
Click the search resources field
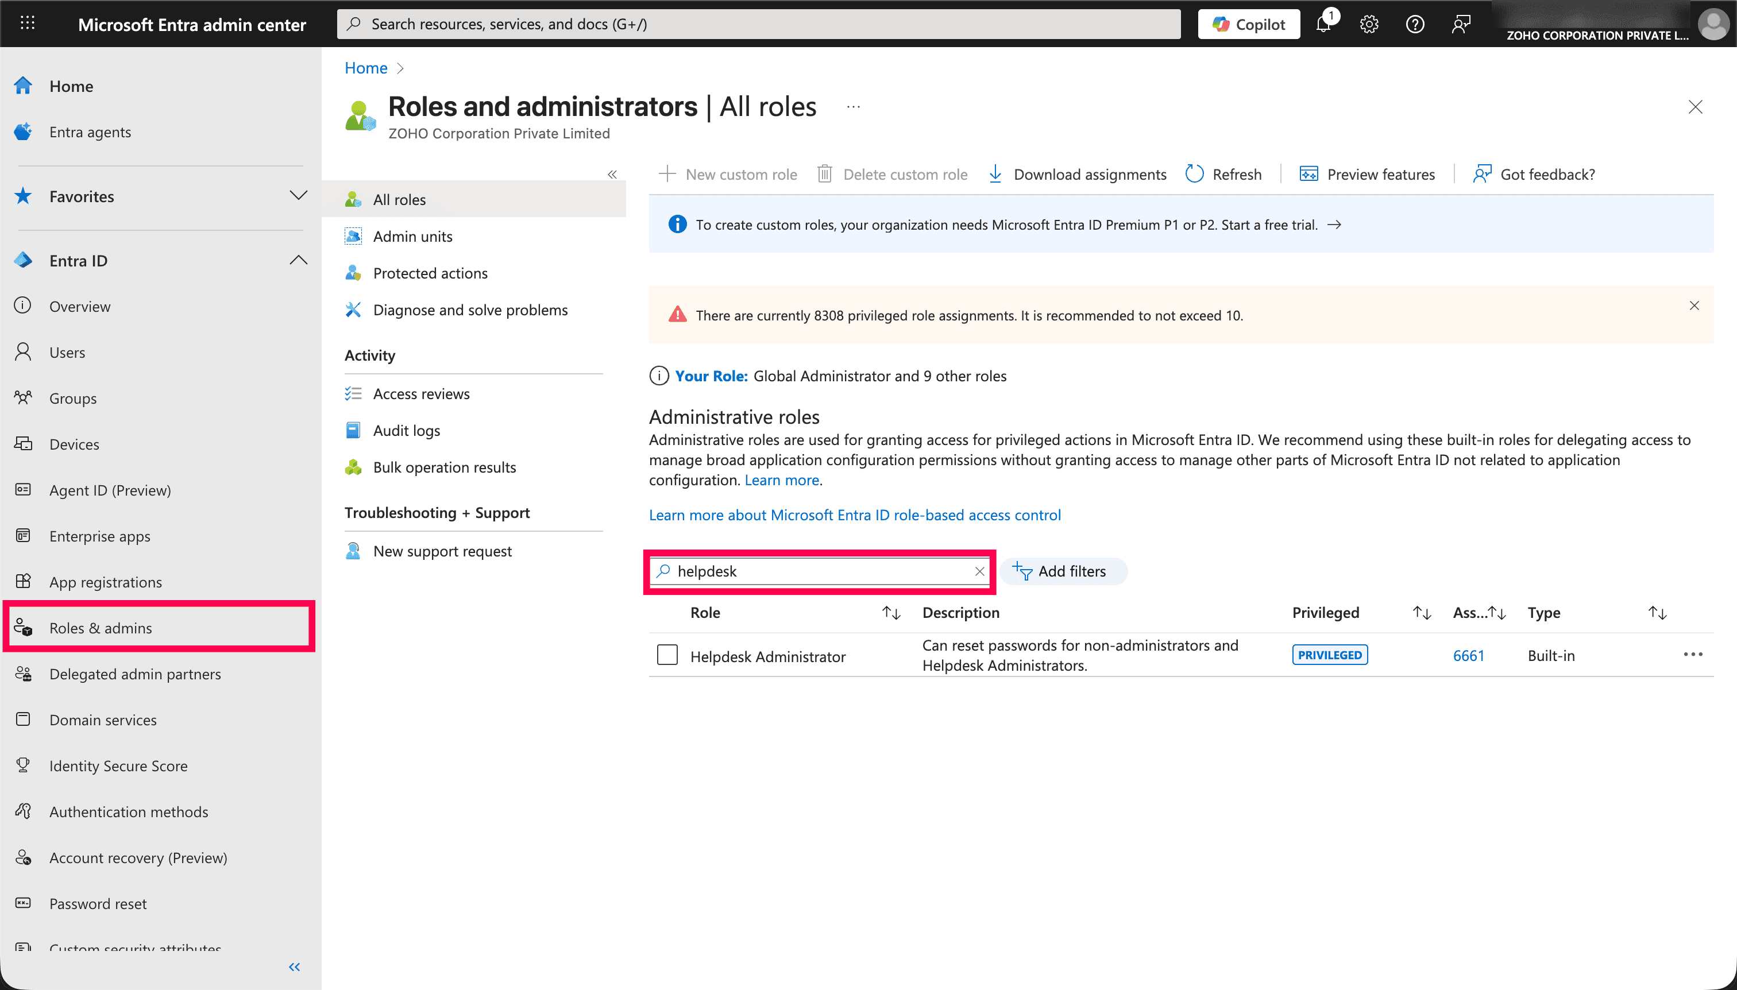pyautogui.click(x=758, y=24)
